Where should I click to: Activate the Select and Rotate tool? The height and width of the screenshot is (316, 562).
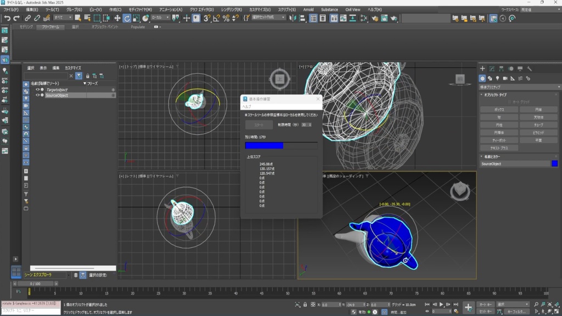point(127,19)
